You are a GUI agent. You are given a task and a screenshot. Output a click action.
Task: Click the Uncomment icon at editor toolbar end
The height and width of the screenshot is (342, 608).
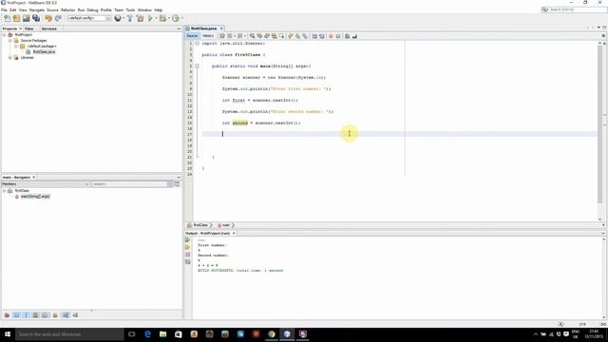tap(354, 36)
